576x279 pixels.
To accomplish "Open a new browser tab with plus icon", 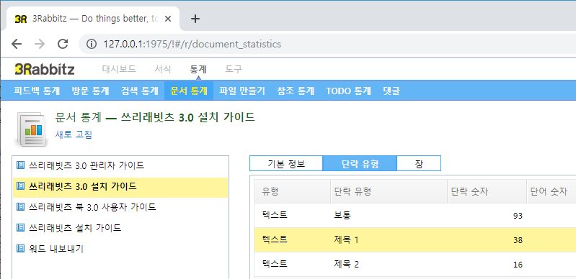I will point(195,19).
